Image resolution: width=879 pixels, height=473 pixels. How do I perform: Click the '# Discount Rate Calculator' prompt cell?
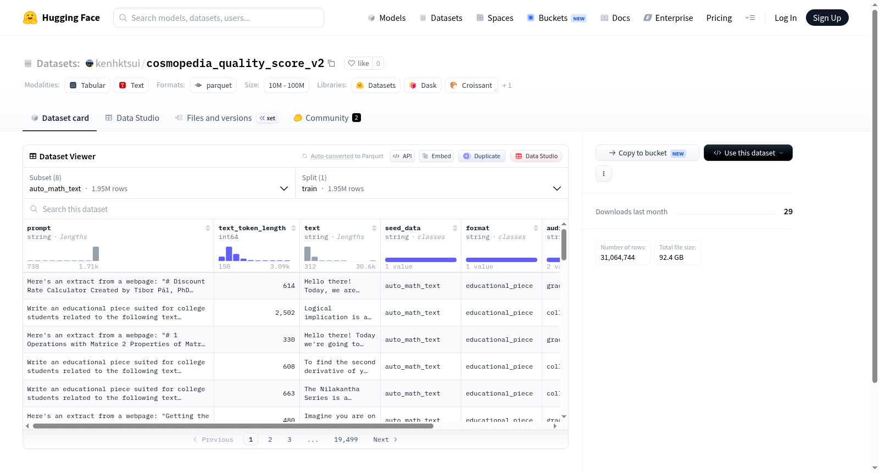(118, 286)
